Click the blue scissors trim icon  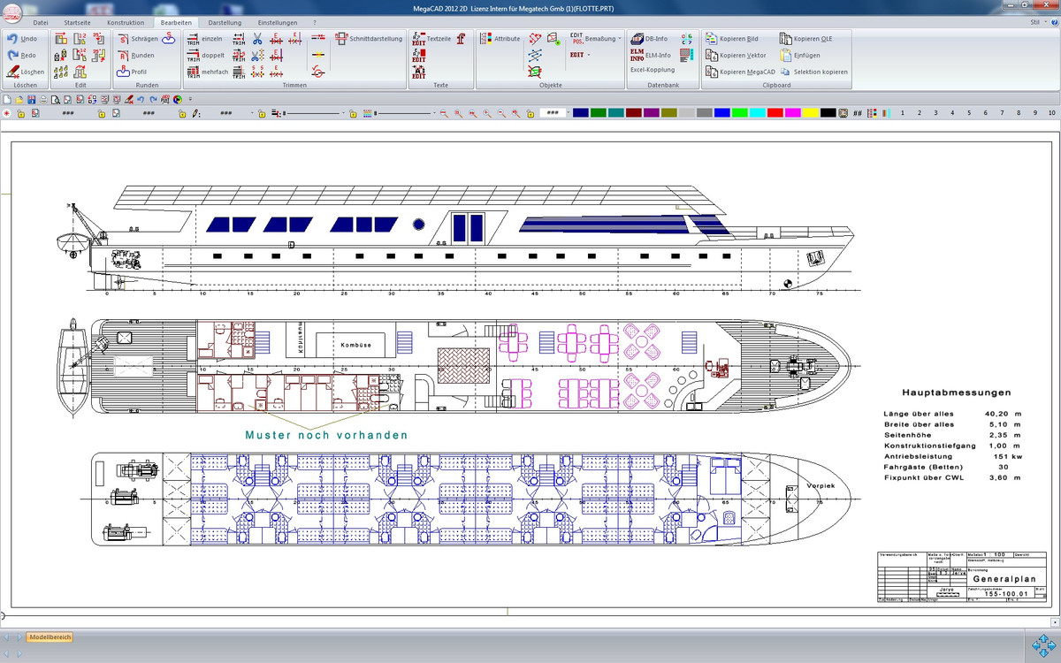[257, 39]
